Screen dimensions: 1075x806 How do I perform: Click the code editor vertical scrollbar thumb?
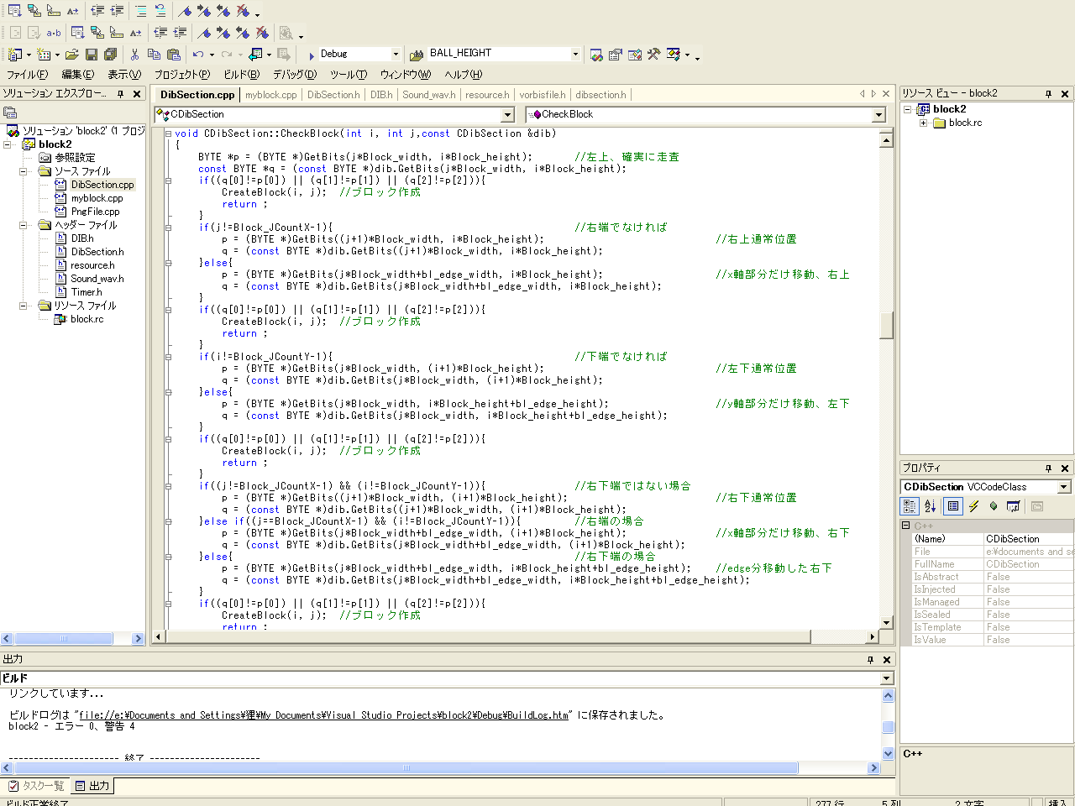pos(886,325)
